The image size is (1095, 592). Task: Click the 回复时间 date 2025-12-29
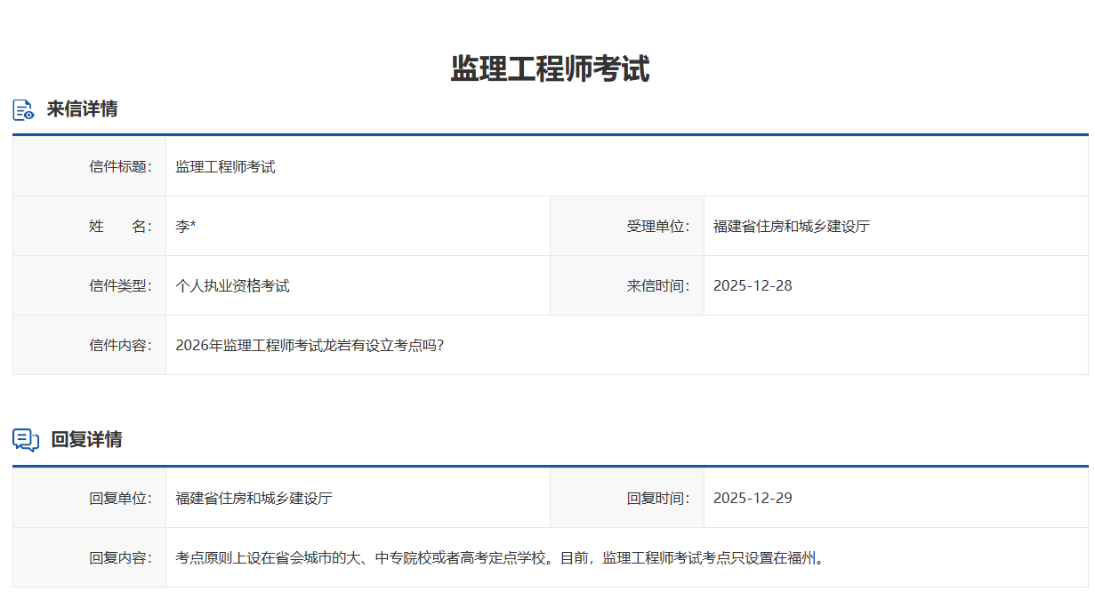tap(753, 498)
